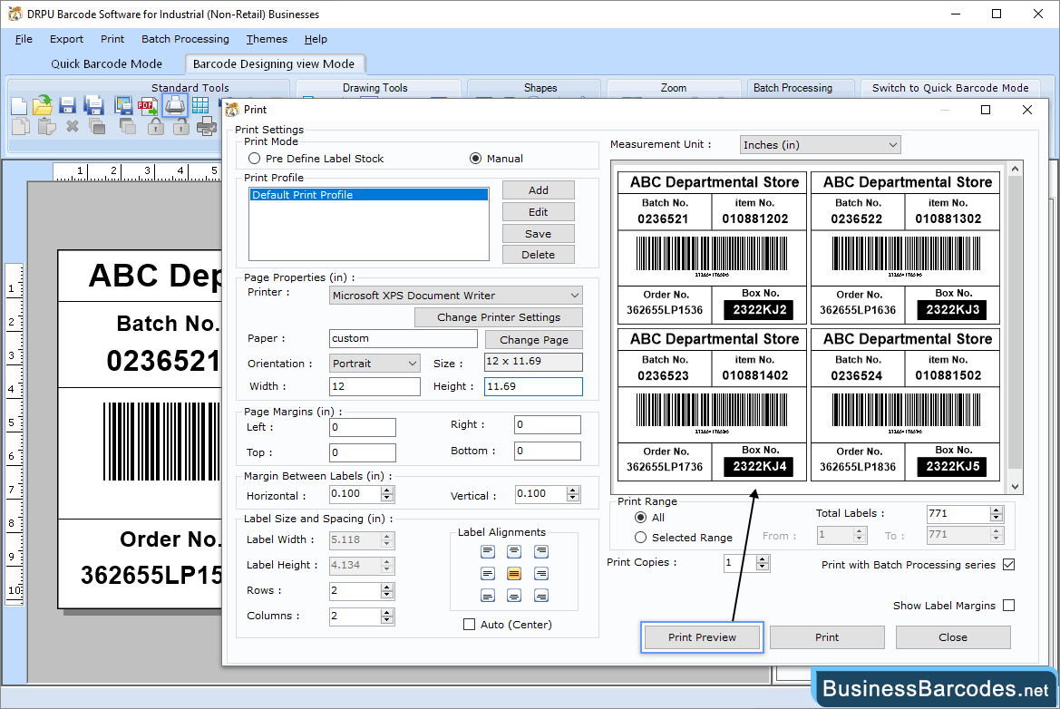Switch to Barcode Designing view Mode tab
This screenshot has height=709, width=1060.
click(x=274, y=63)
